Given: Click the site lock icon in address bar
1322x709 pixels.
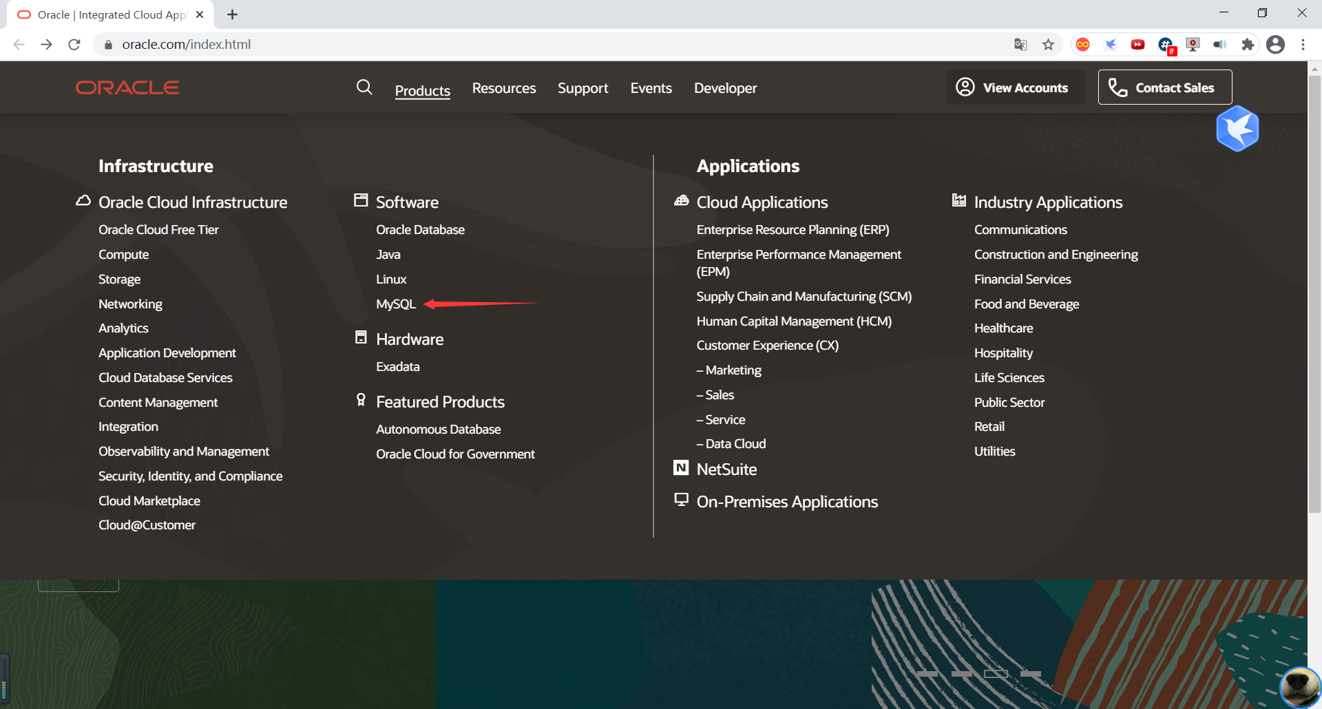Looking at the screenshot, I should (108, 45).
